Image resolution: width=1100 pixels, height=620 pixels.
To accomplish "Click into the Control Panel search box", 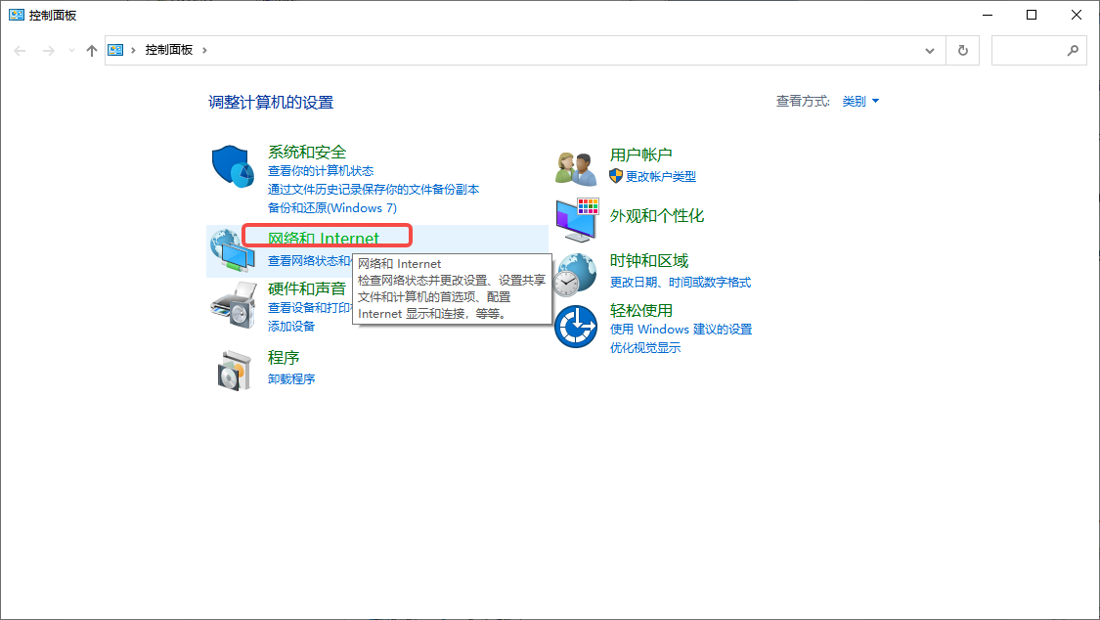I will click(x=1039, y=51).
